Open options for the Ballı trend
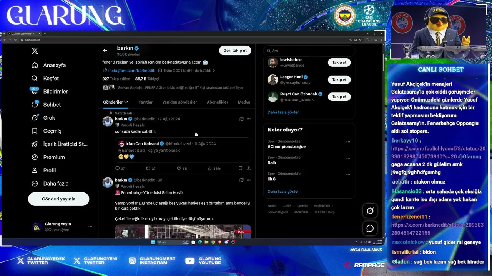Image resolution: width=492 pixels, height=276 pixels. coord(348,158)
